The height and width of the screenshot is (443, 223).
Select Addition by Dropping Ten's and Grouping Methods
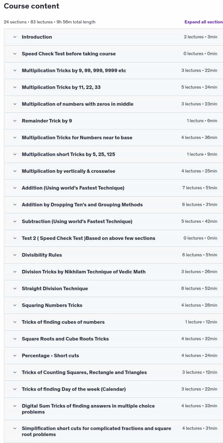click(114, 205)
